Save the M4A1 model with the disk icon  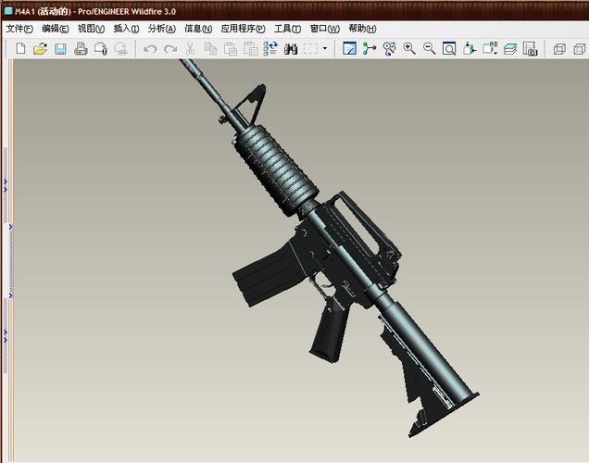[60, 49]
